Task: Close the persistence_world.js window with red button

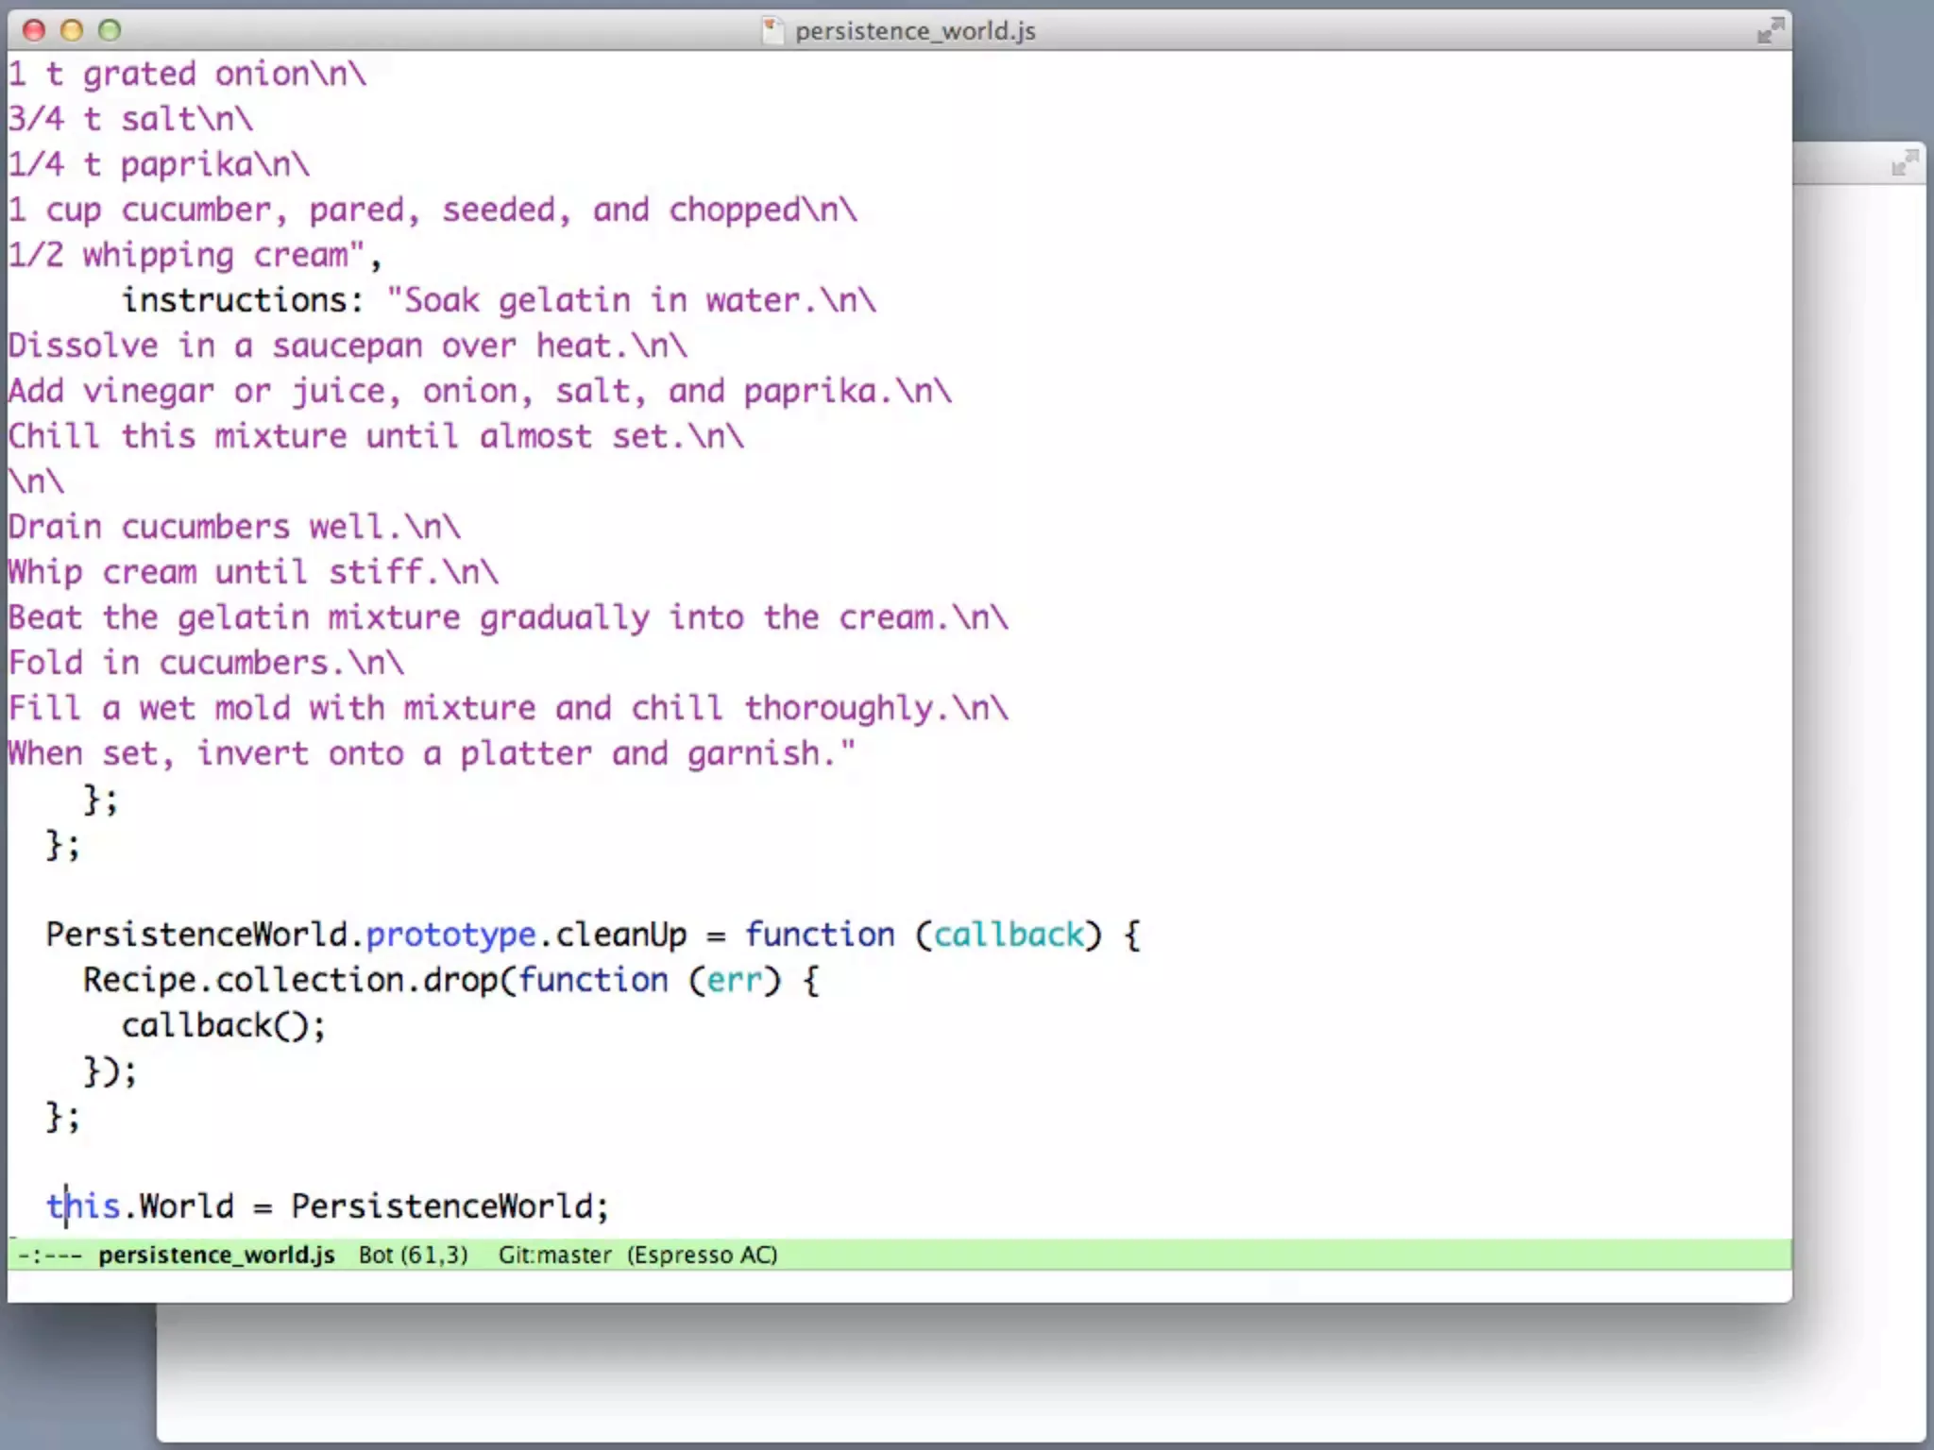Action: 34,30
